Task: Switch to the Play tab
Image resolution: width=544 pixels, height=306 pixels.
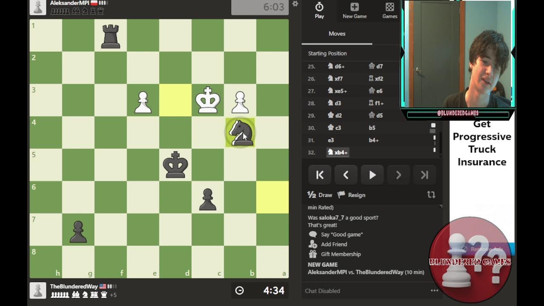Action: (319, 11)
